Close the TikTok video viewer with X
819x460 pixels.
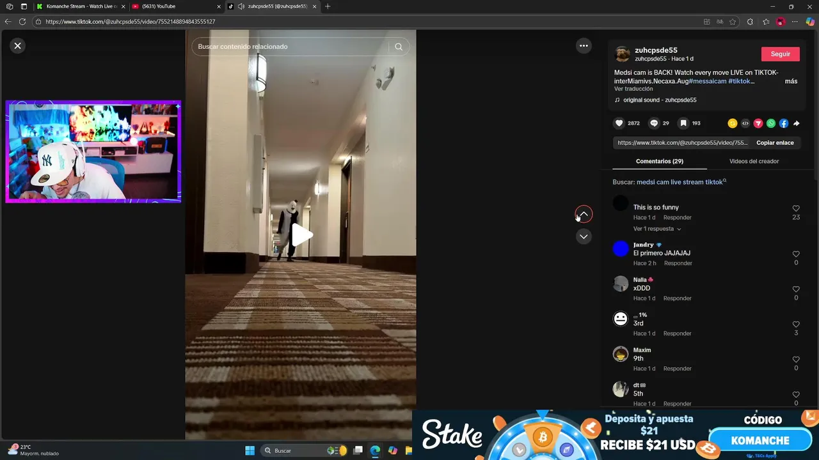pos(18,45)
